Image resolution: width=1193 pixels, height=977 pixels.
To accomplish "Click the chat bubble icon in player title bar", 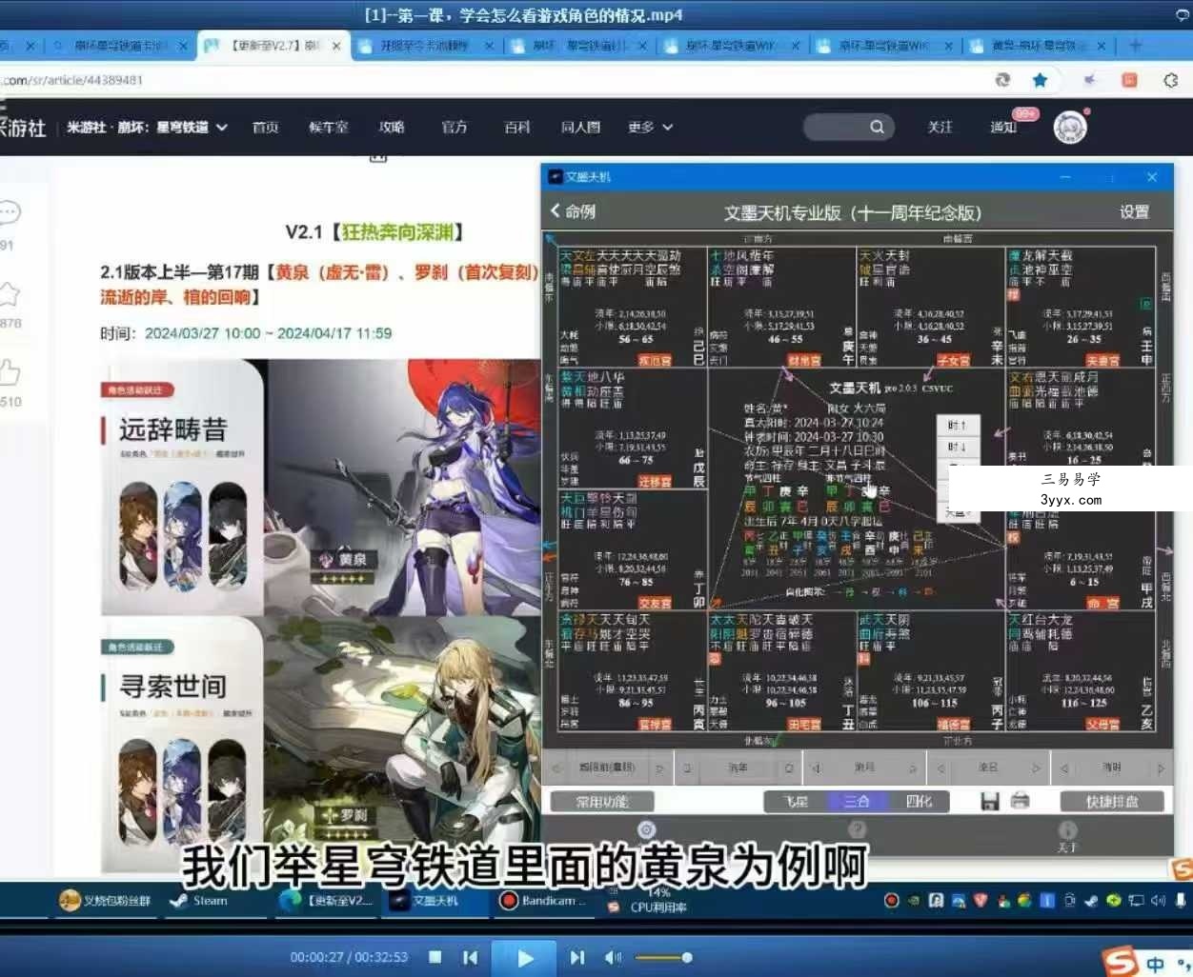I will [x=1183, y=14].
